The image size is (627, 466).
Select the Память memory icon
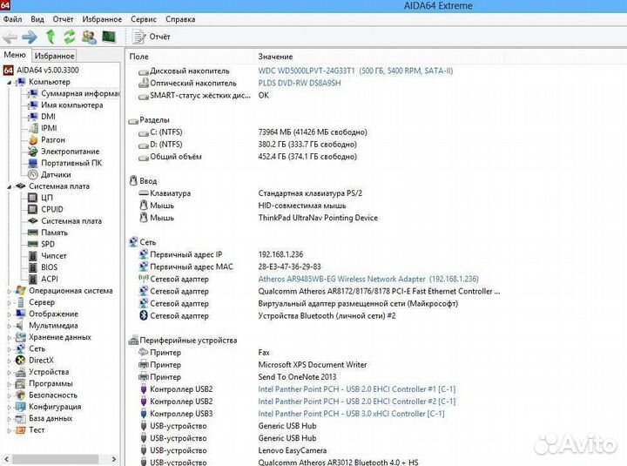[x=33, y=233]
